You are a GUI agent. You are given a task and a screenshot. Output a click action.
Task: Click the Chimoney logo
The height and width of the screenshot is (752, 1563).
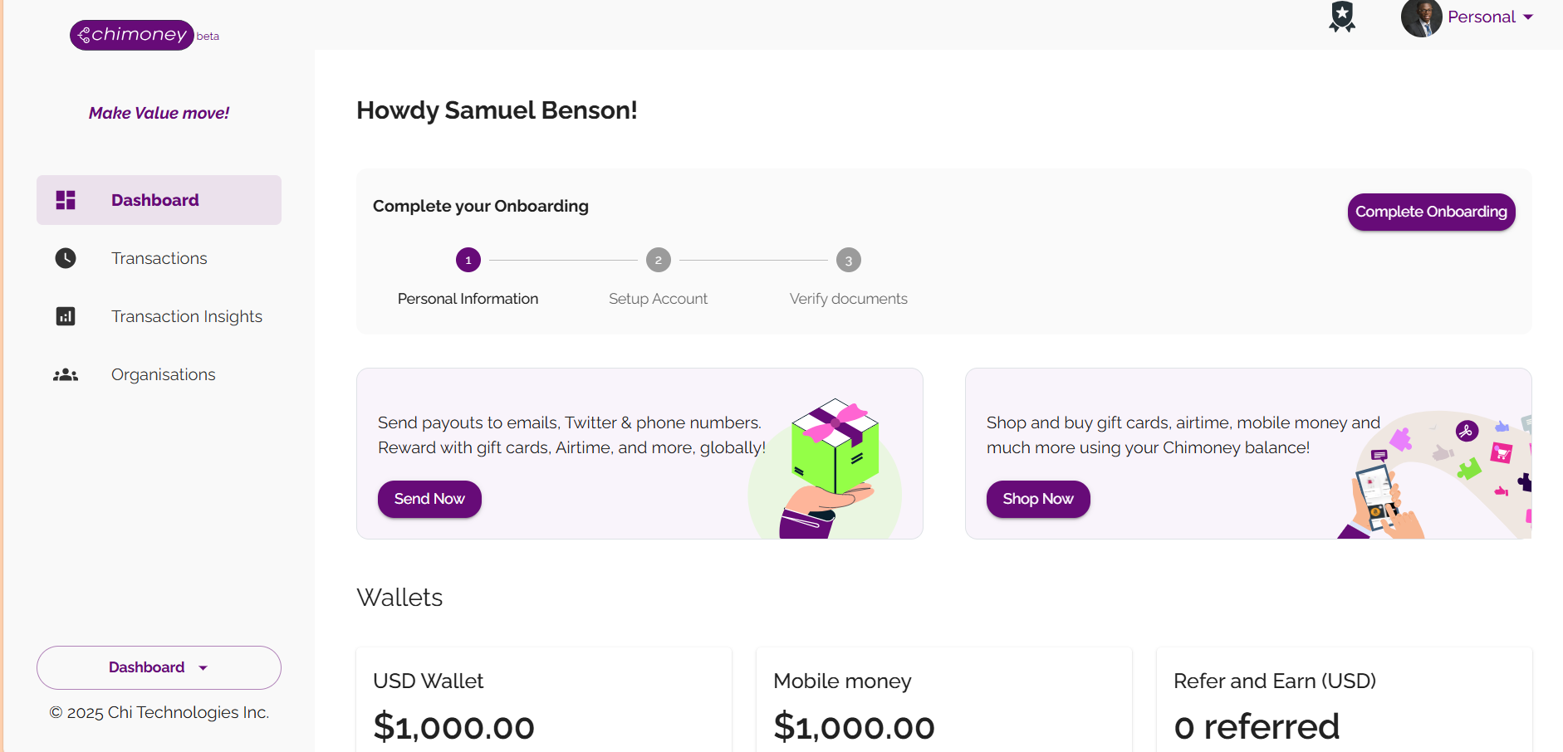click(x=132, y=35)
